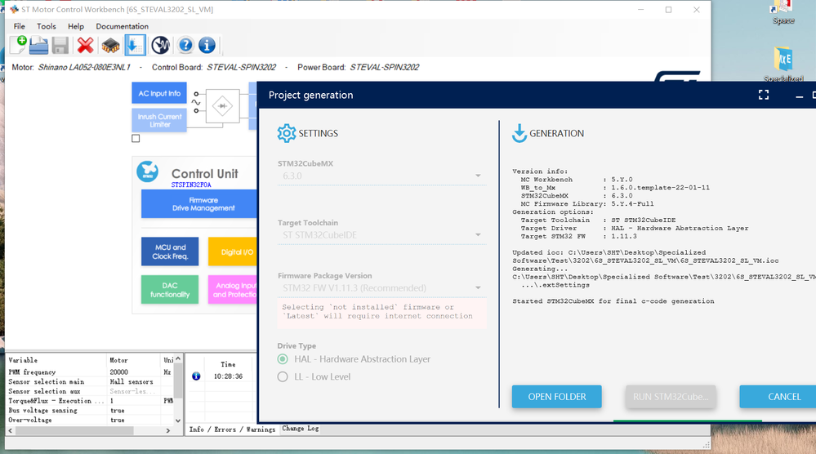
Task: Toggle fullscreen of Project generation dialog
Action: tap(764, 95)
